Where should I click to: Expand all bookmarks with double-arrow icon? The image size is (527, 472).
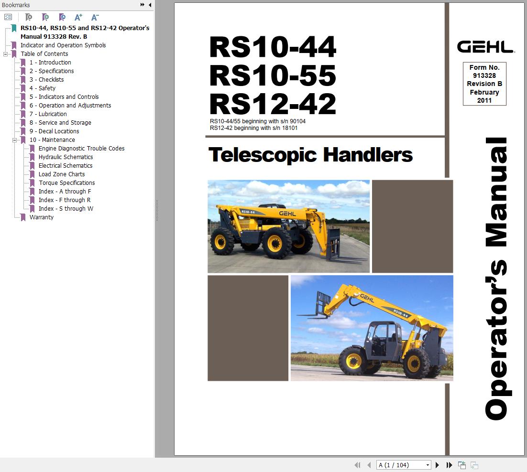(142, 5)
